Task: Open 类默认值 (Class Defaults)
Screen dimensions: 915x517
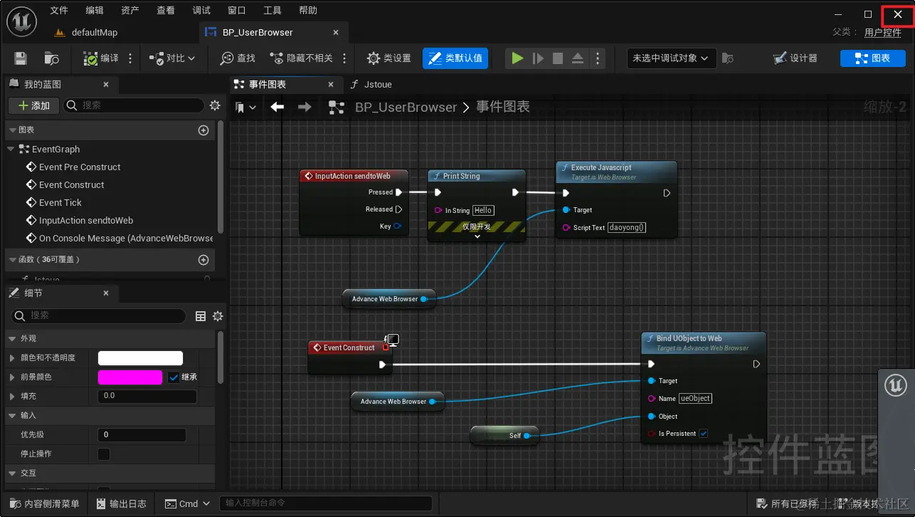Action: tap(455, 58)
